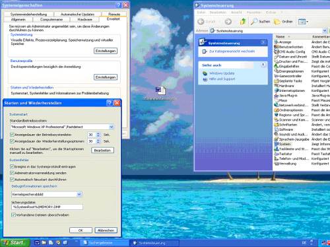Screen dimensions: 330x247
Task: Open the Benutzerkonten icon
Action: [x=277, y=47]
